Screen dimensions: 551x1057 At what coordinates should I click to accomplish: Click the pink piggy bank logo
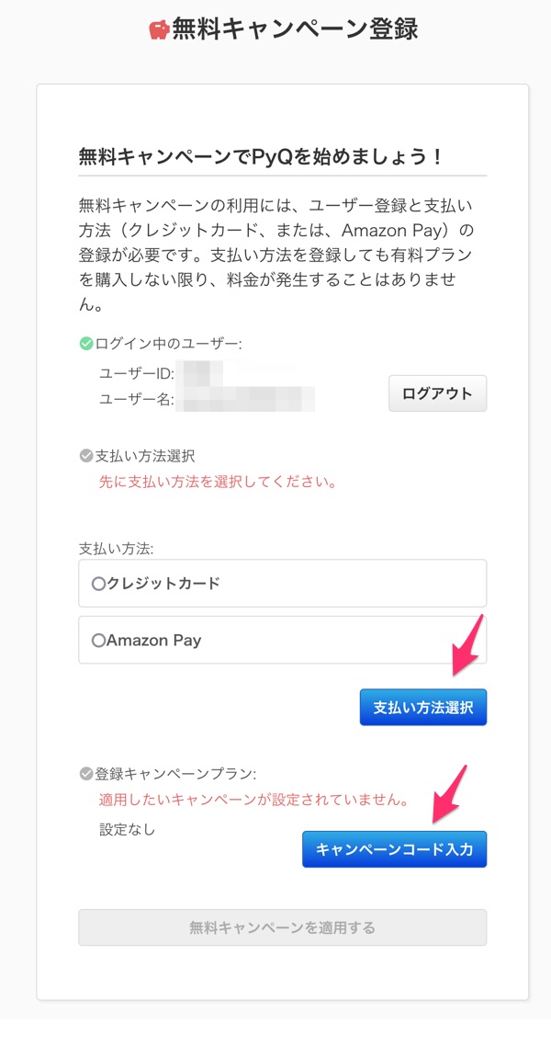(x=160, y=30)
